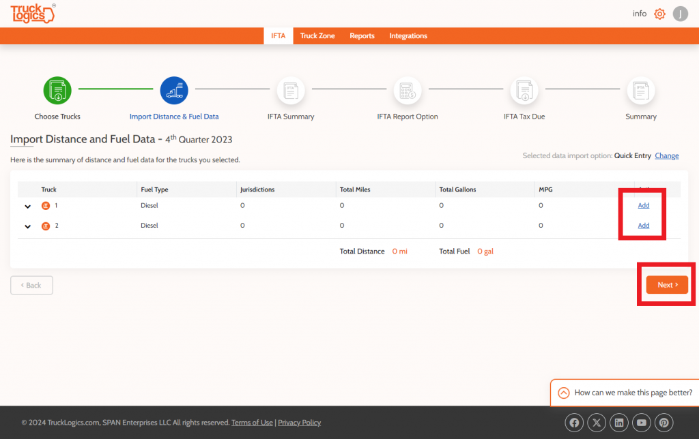Click the Fuel Type column header
The height and width of the screenshot is (439, 699).
pos(155,190)
